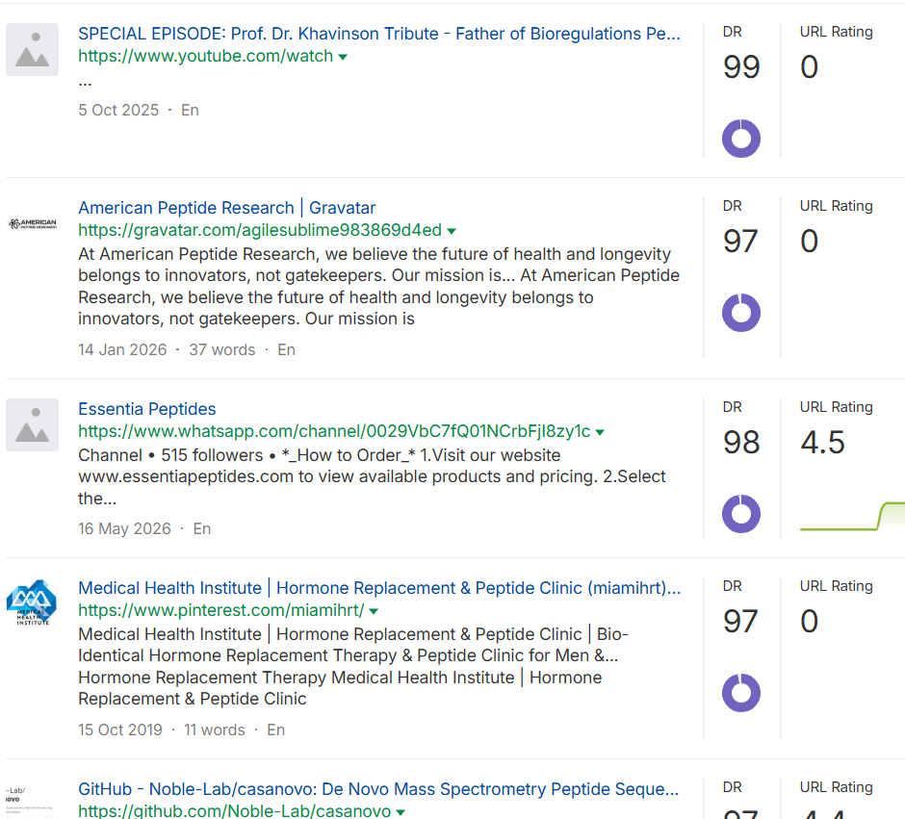Image resolution: width=905 pixels, height=819 pixels.
Task: Click the date text 14 Jan 2026
Action: tap(122, 350)
